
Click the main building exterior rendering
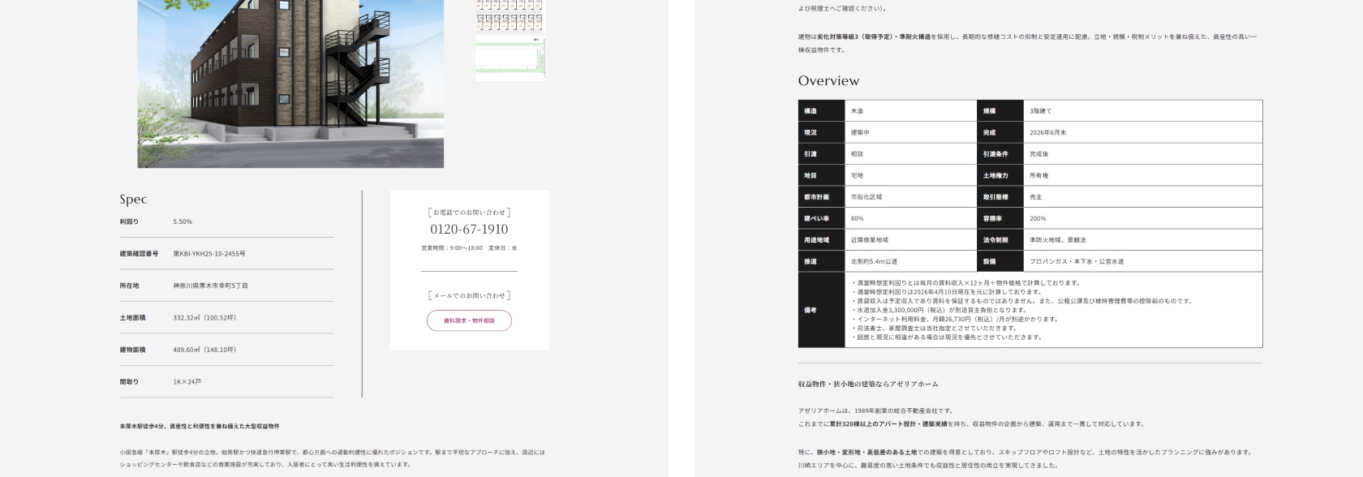pyautogui.click(x=290, y=84)
